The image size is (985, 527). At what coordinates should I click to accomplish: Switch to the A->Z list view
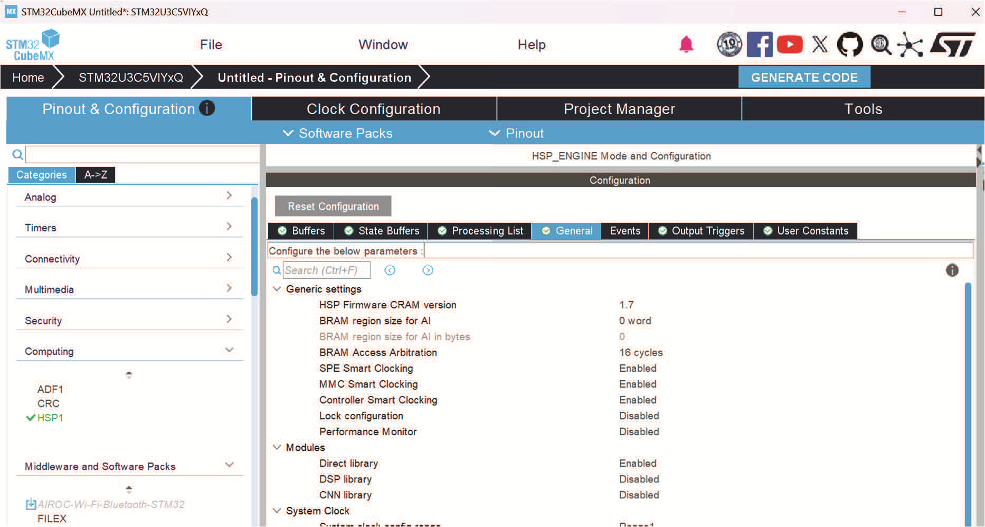[96, 175]
